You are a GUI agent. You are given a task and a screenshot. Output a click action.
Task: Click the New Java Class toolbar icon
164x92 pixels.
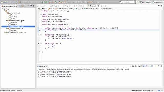(56, 2)
